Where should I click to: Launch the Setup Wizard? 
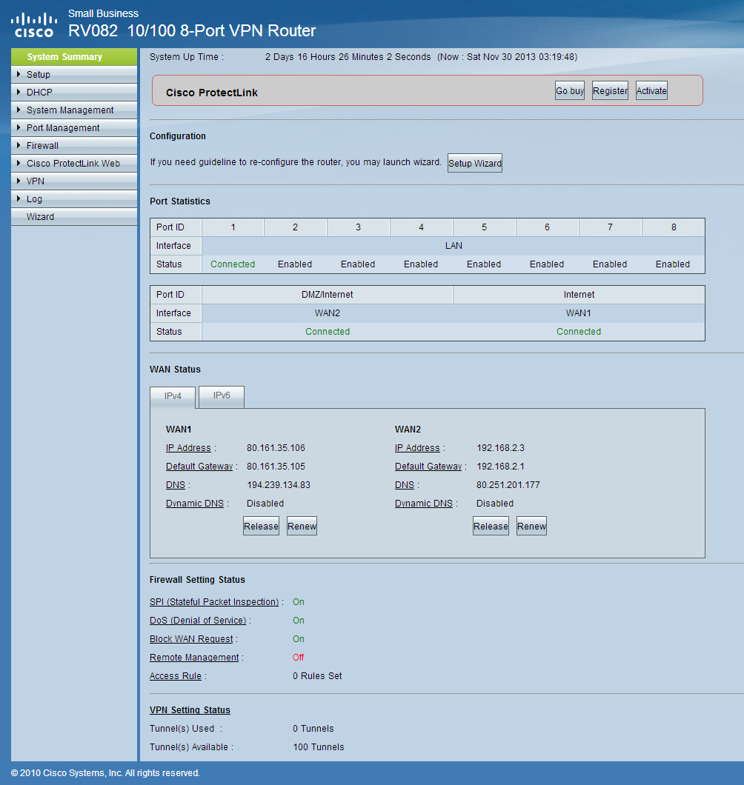click(475, 163)
